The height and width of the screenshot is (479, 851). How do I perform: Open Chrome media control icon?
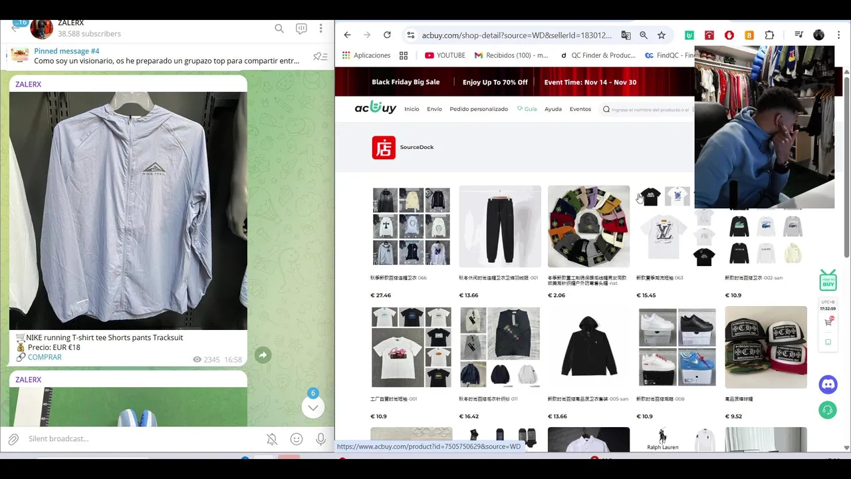798,35
